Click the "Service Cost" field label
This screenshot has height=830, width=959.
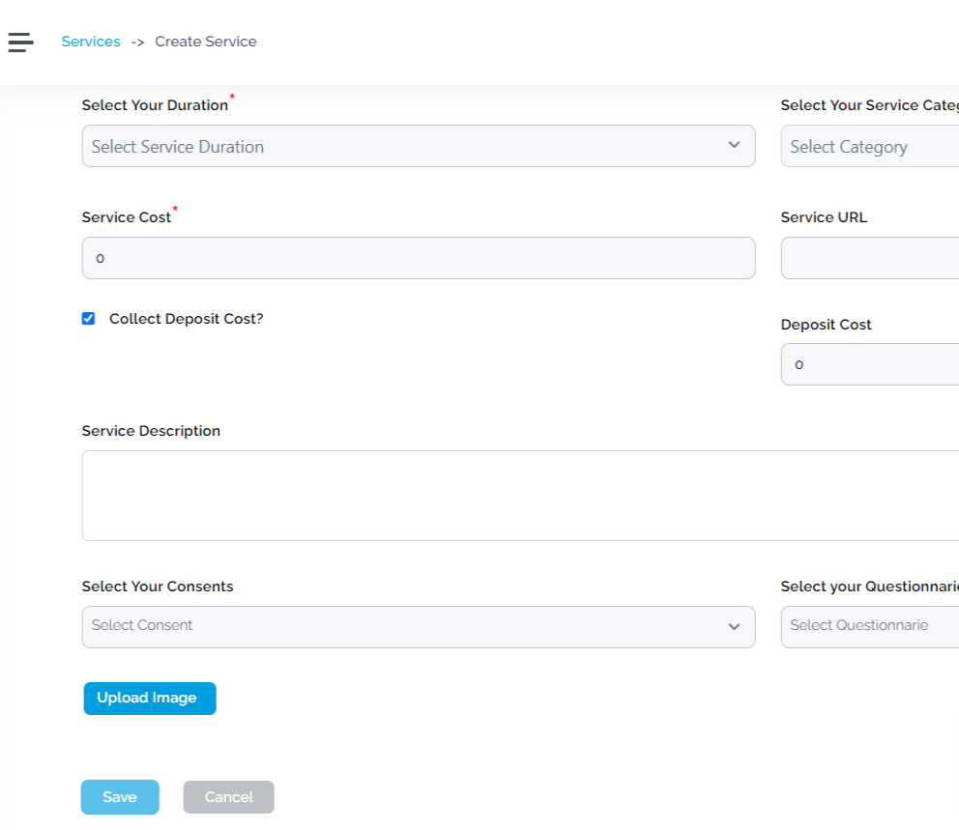click(x=127, y=217)
